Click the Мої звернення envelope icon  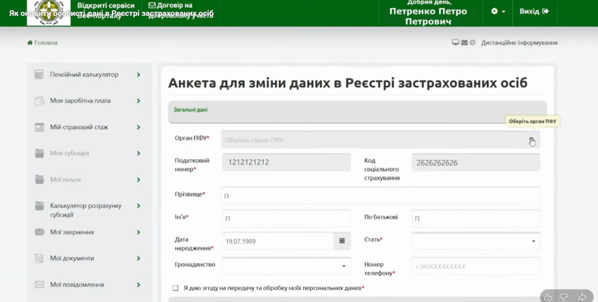click(x=39, y=232)
